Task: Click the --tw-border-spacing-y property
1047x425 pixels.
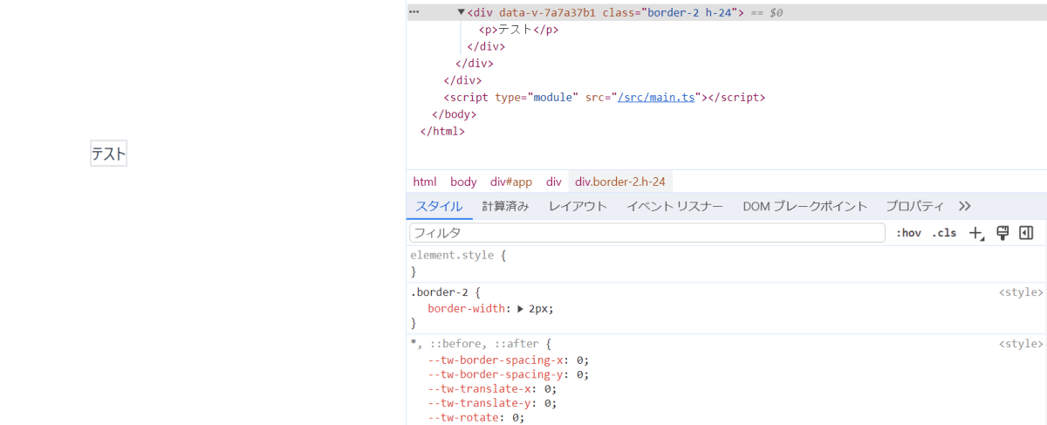Action: pos(496,374)
